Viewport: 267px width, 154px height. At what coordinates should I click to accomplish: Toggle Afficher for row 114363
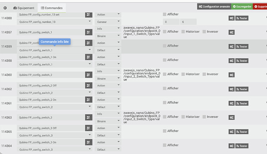pos(164,117)
